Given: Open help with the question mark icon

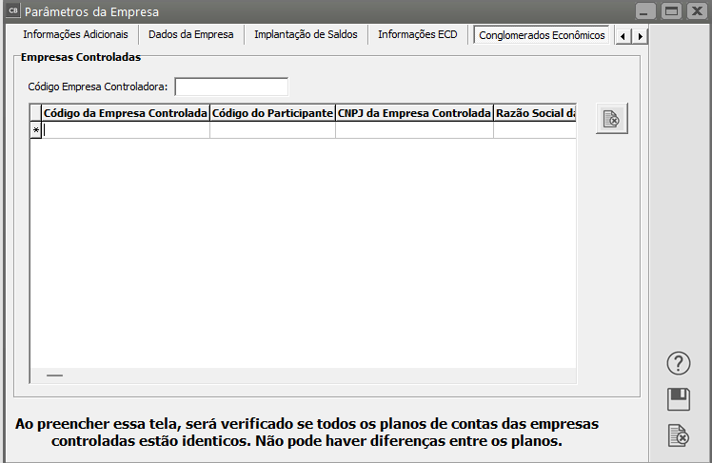Looking at the screenshot, I should [x=678, y=362].
